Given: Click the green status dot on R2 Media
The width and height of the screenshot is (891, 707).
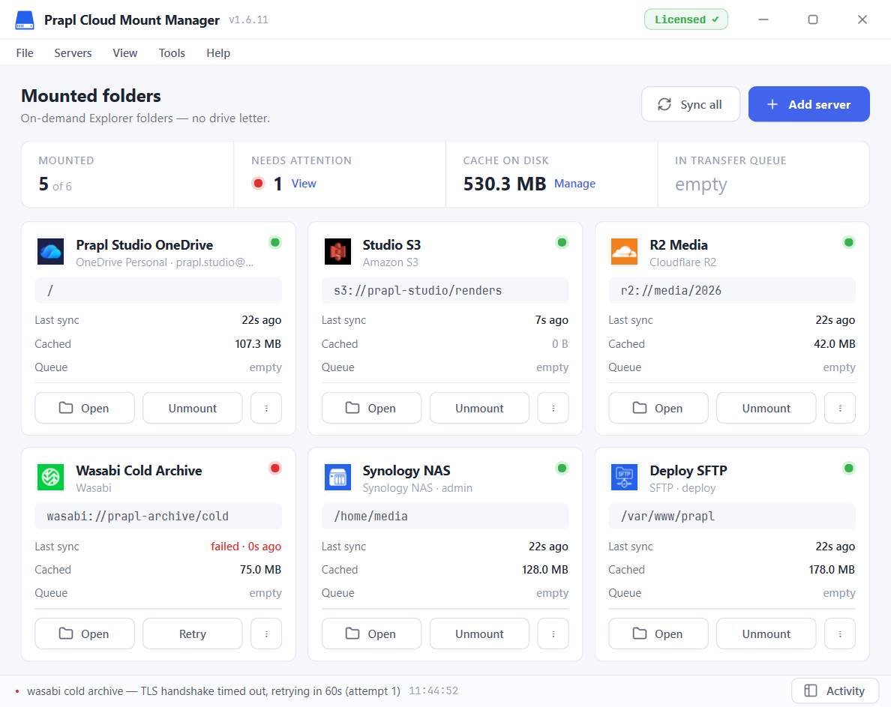Looking at the screenshot, I should pyautogui.click(x=849, y=242).
